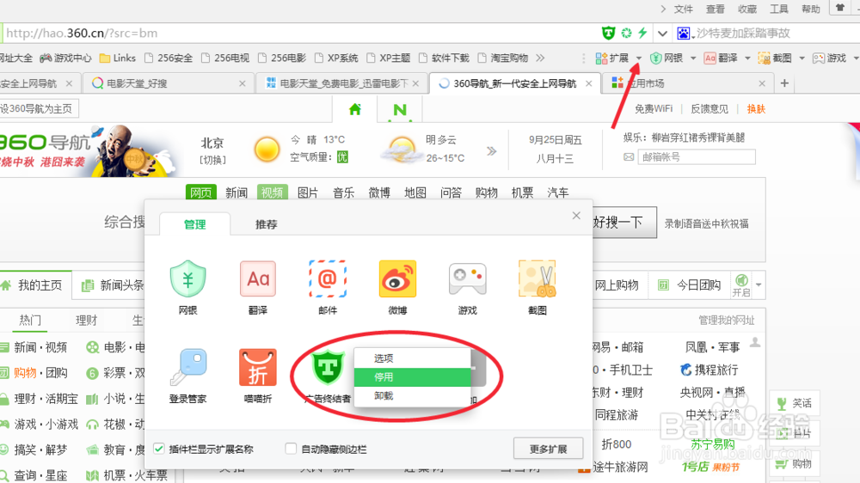Click the lightning speed-mode icon in address bar
Image resolution: width=860 pixels, height=483 pixels.
tap(642, 33)
